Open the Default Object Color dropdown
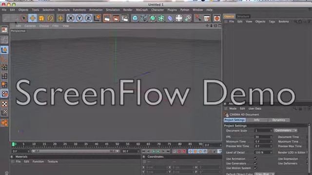The image size is (312, 175). click(264, 174)
